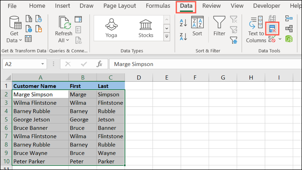Clear the applied filter

click(x=233, y=19)
